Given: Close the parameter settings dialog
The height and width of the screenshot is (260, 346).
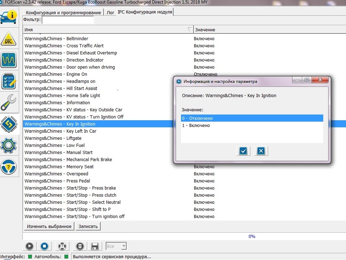Looking at the screenshot, I should (x=320, y=80).
